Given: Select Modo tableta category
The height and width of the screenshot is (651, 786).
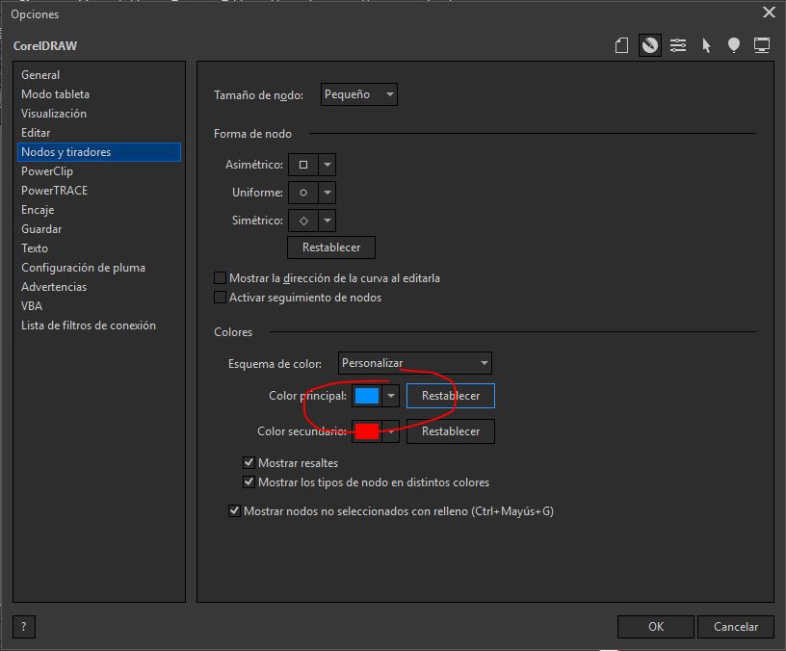Looking at the screenshot, I should [x=99, y=94].
